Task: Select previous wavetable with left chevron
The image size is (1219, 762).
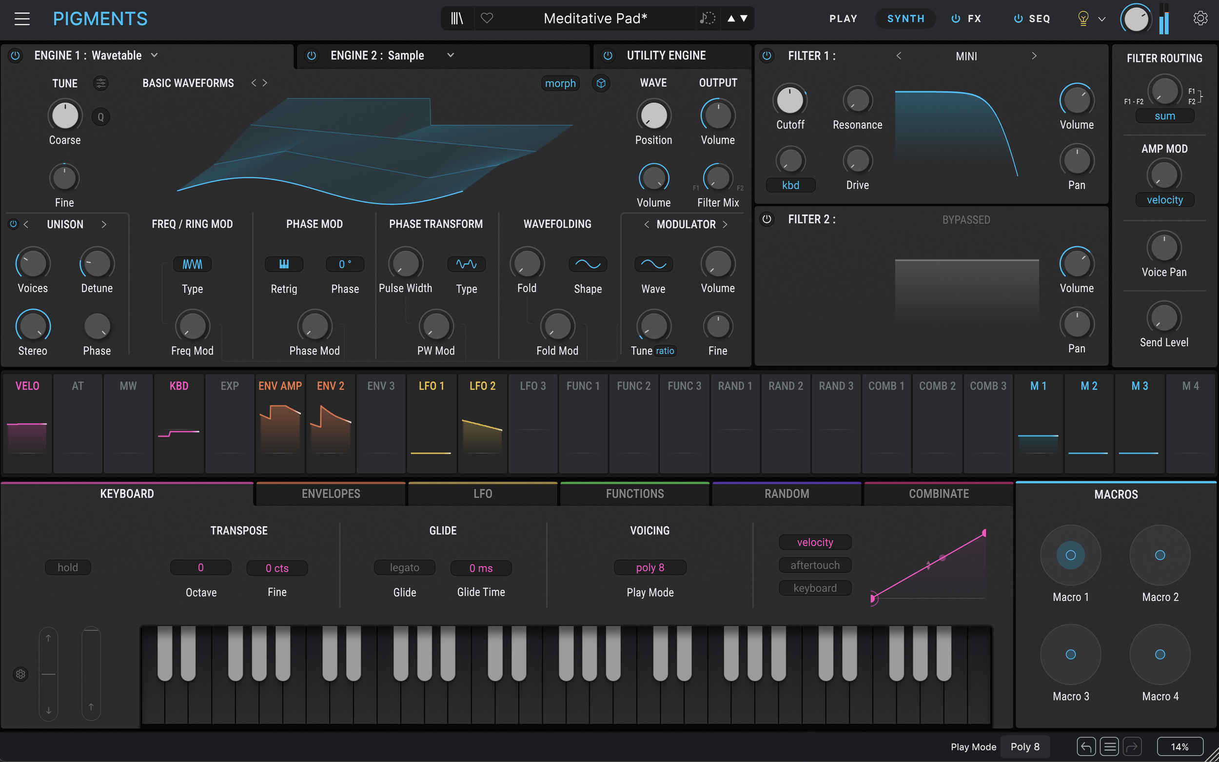Action: [x=254, y=83]
